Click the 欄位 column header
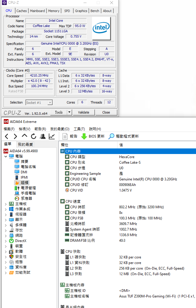 (x=88, y=145)
